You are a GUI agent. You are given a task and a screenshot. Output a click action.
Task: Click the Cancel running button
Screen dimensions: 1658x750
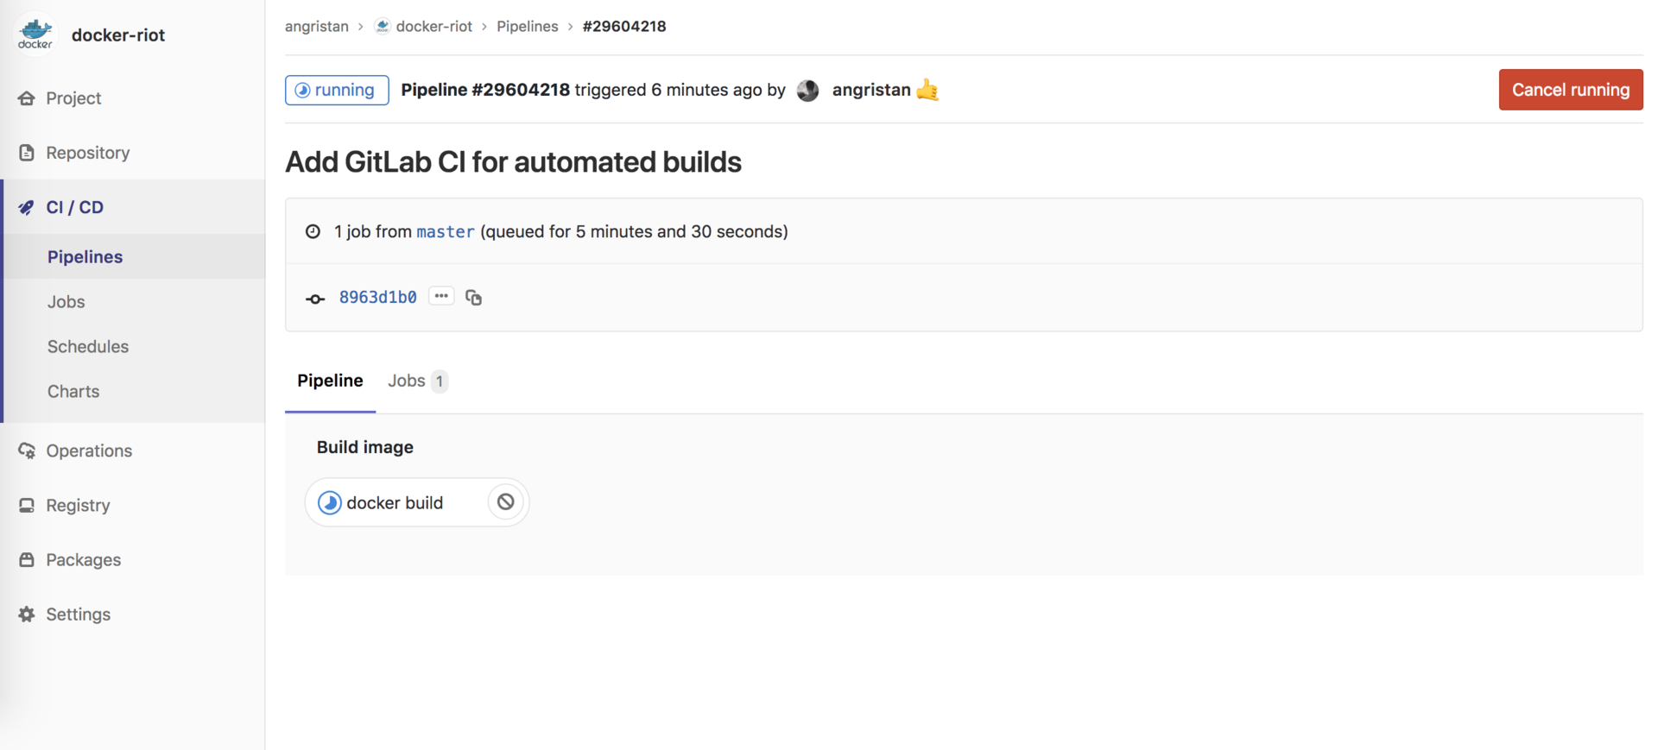click(x=1571, y=90)
